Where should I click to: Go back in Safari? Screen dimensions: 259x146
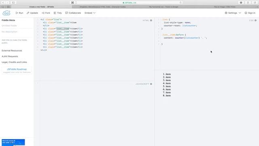tap(3, 3)
